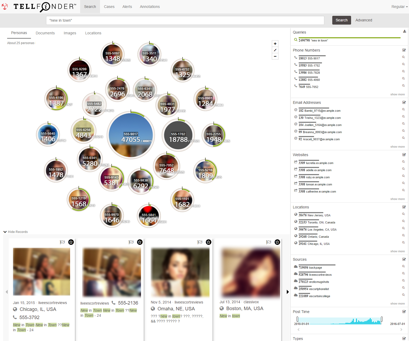The width and height of the screenshot is (409, 341).
Task: Toggle the Email Addresses facet checkbox
Action: tap(404, 102)
